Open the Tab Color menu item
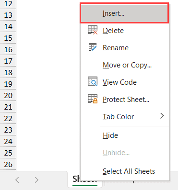The image size is (178, 190). 118,117
